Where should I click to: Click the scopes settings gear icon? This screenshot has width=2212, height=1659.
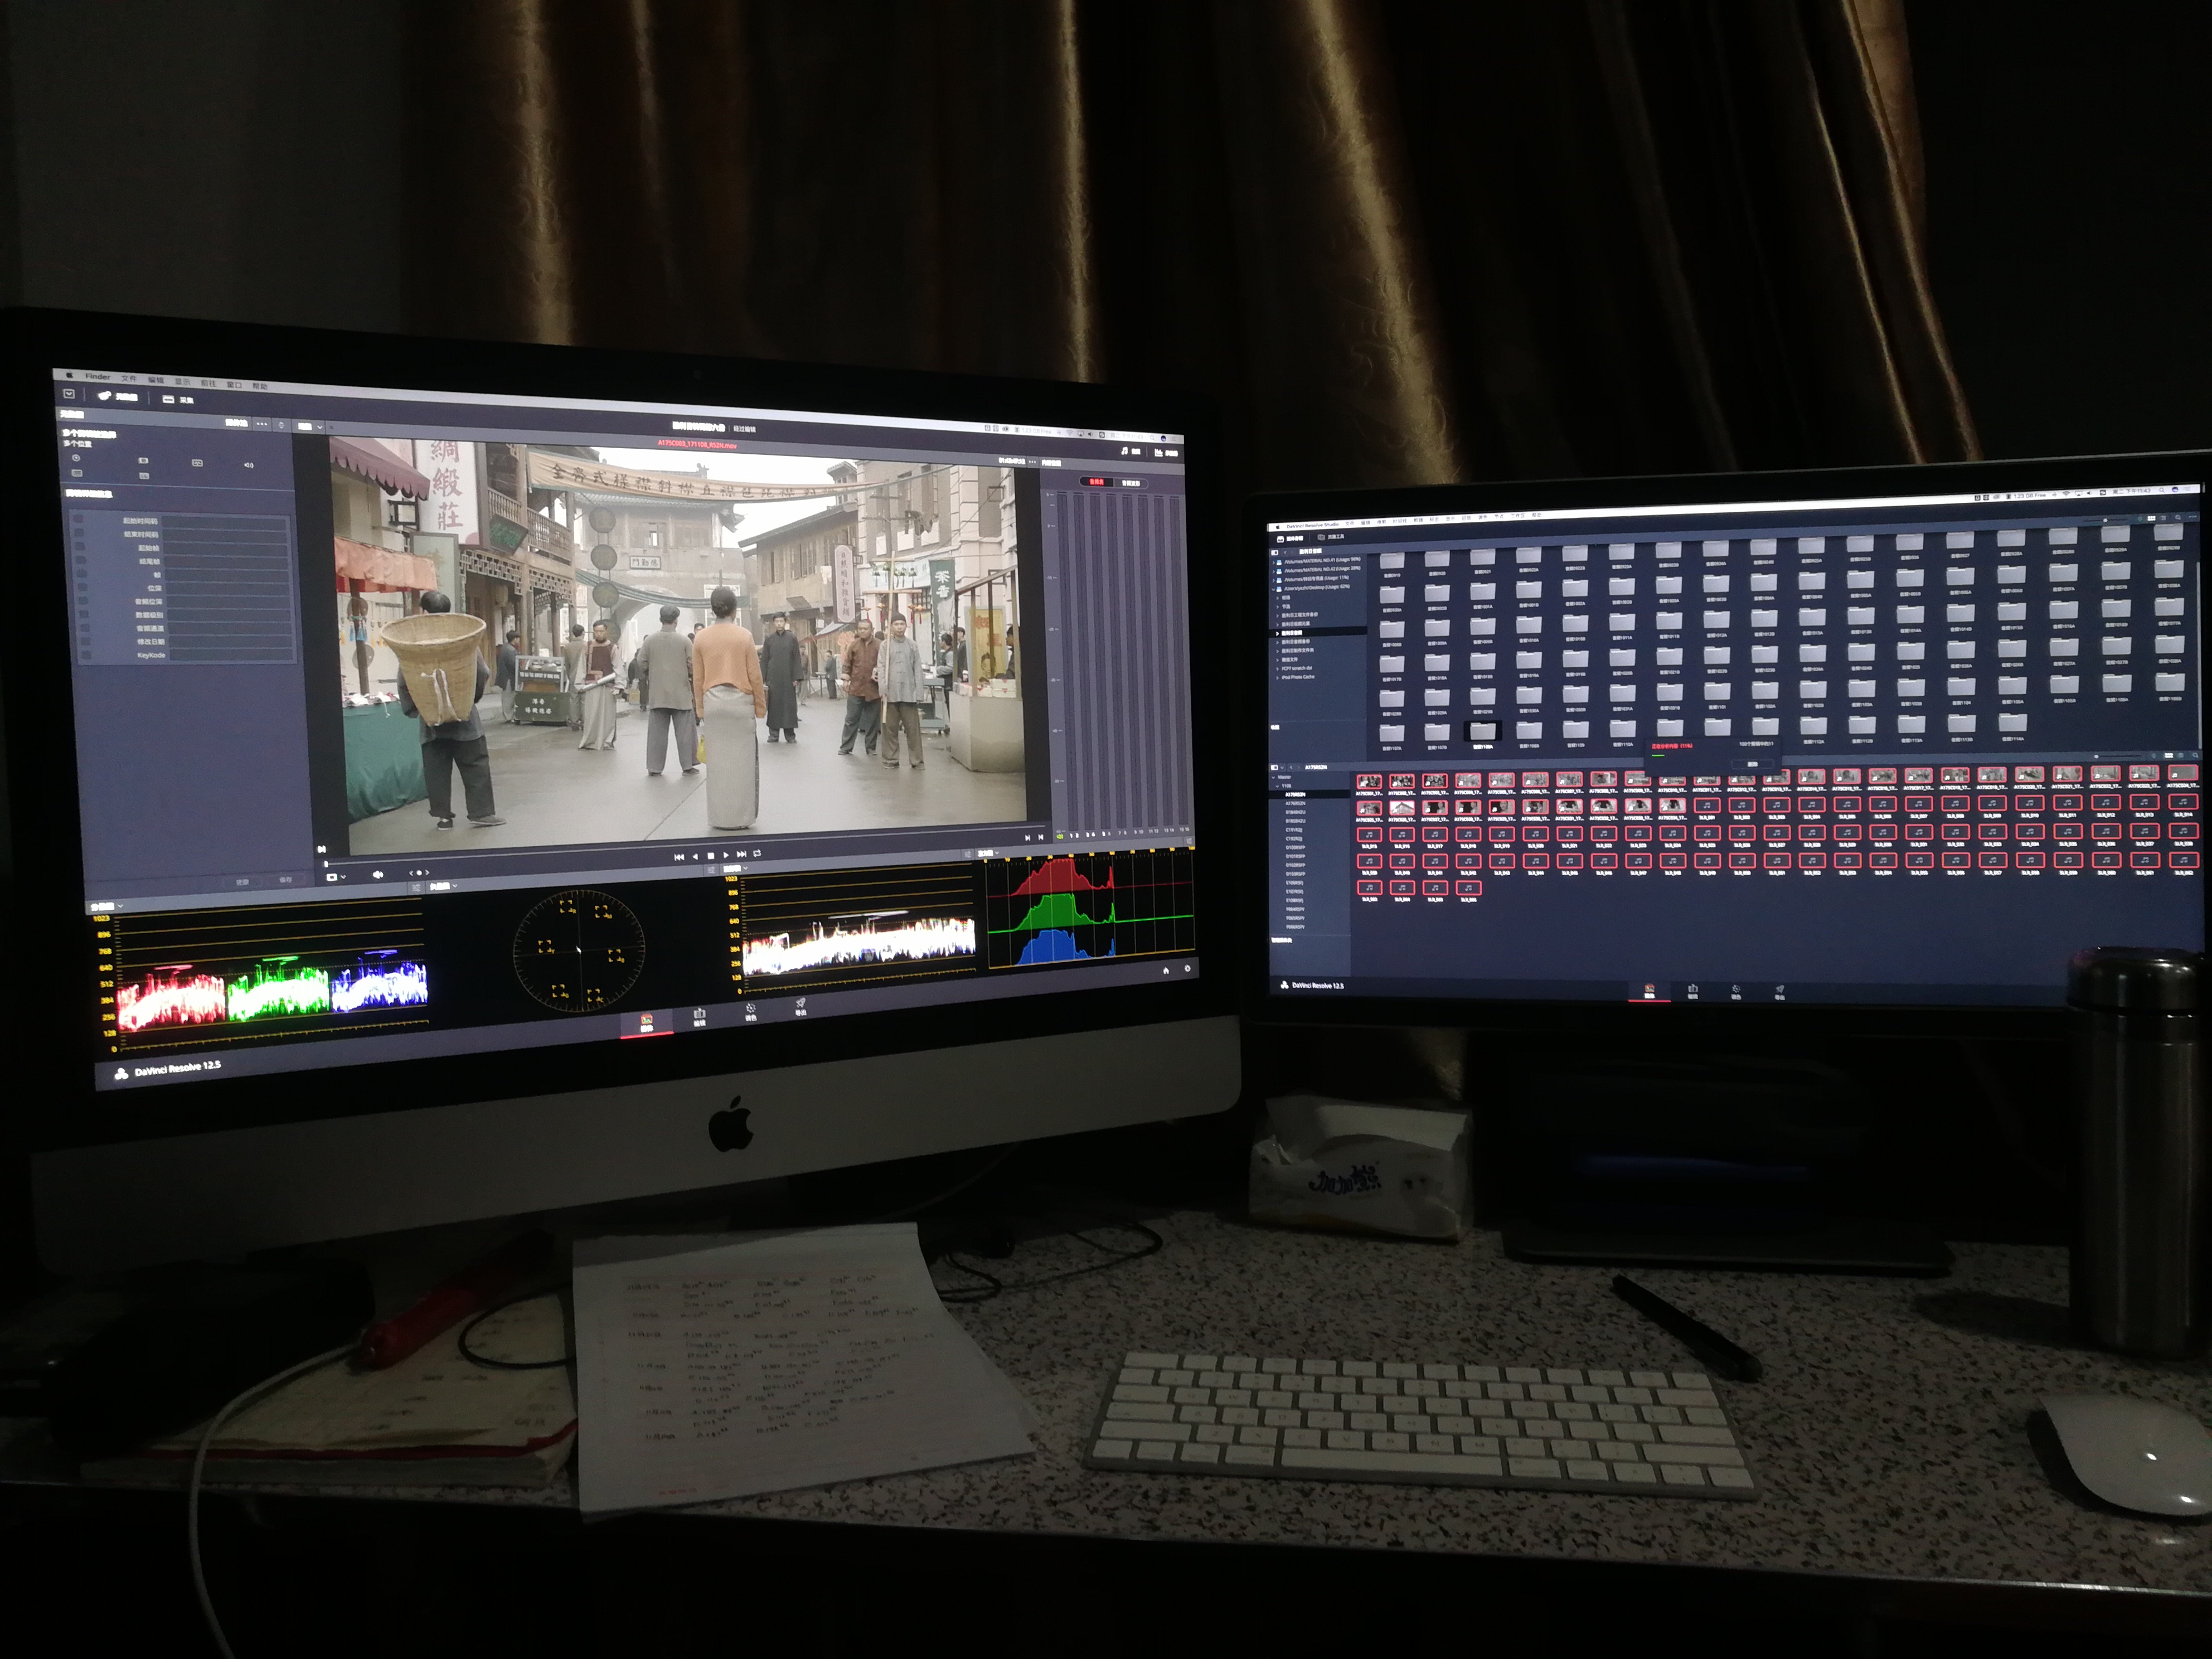pos(1187,968)
